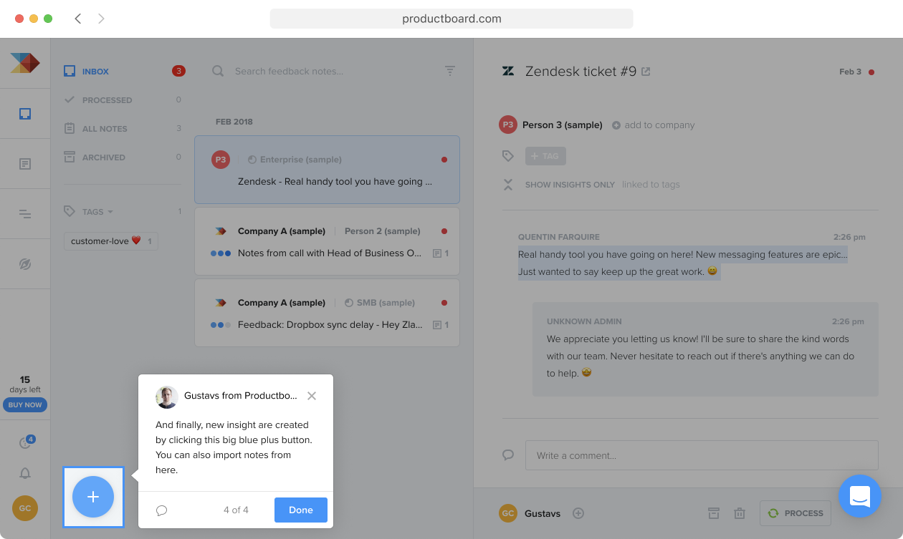Click the trash delete icon
This screenshot has height=539, width=903.
740,513
